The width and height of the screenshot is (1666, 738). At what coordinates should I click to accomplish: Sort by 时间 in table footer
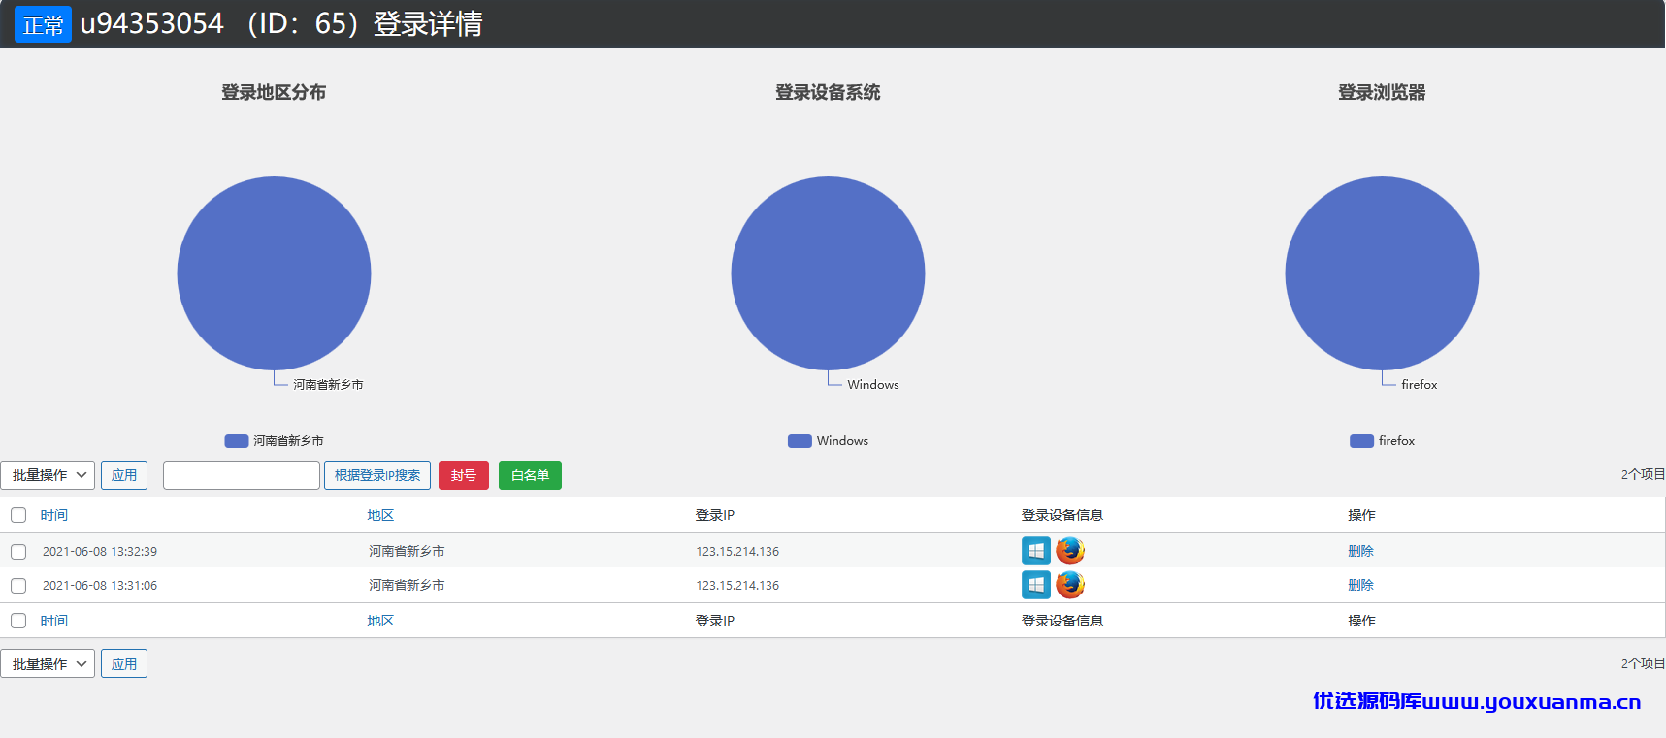tap(54, 621)
